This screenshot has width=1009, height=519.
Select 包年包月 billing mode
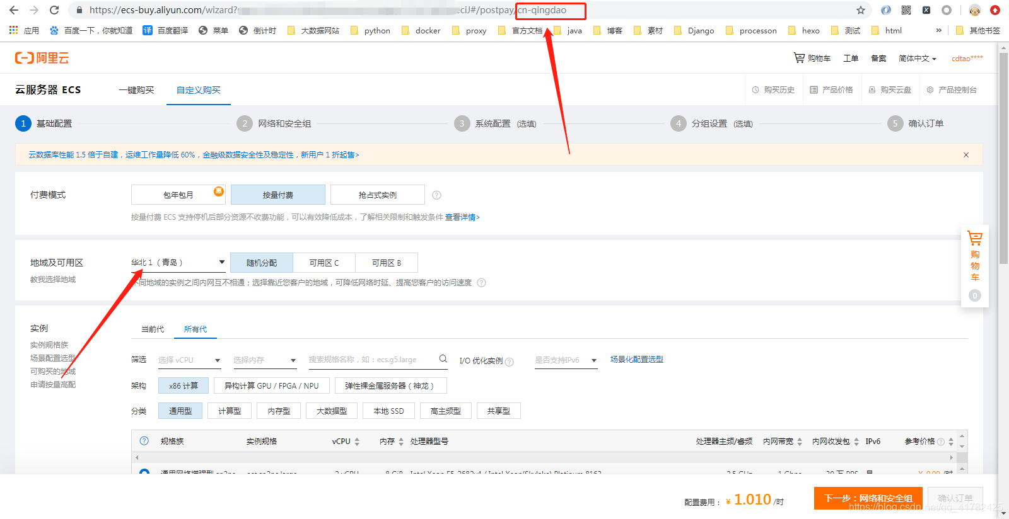(x=178, y=195)
